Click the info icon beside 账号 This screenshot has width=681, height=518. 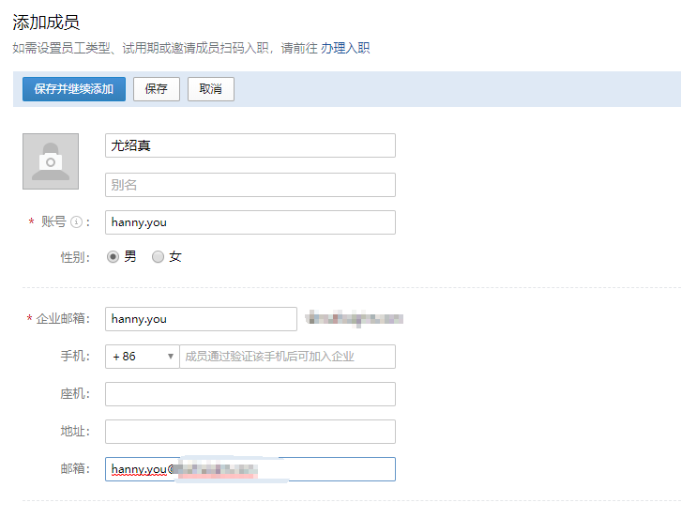(77, 222)
